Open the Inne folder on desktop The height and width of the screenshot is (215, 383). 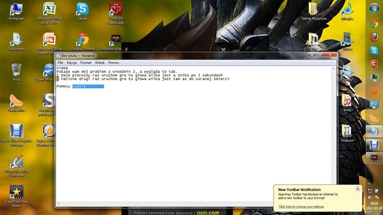click(x=347, y=103)
